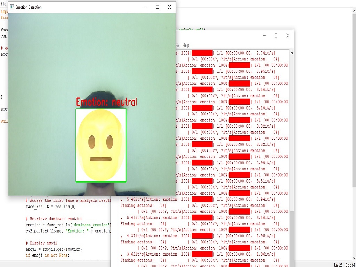Screen dimensions: 356x267
Task: Maximize the Python shell window
Action: click(x=276, y=36)
